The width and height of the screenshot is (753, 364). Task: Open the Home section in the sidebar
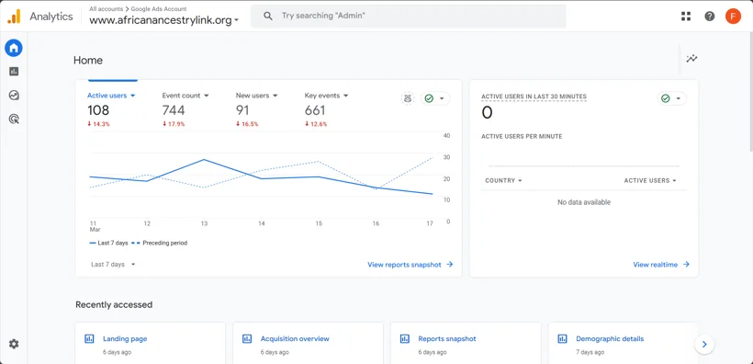14,48
